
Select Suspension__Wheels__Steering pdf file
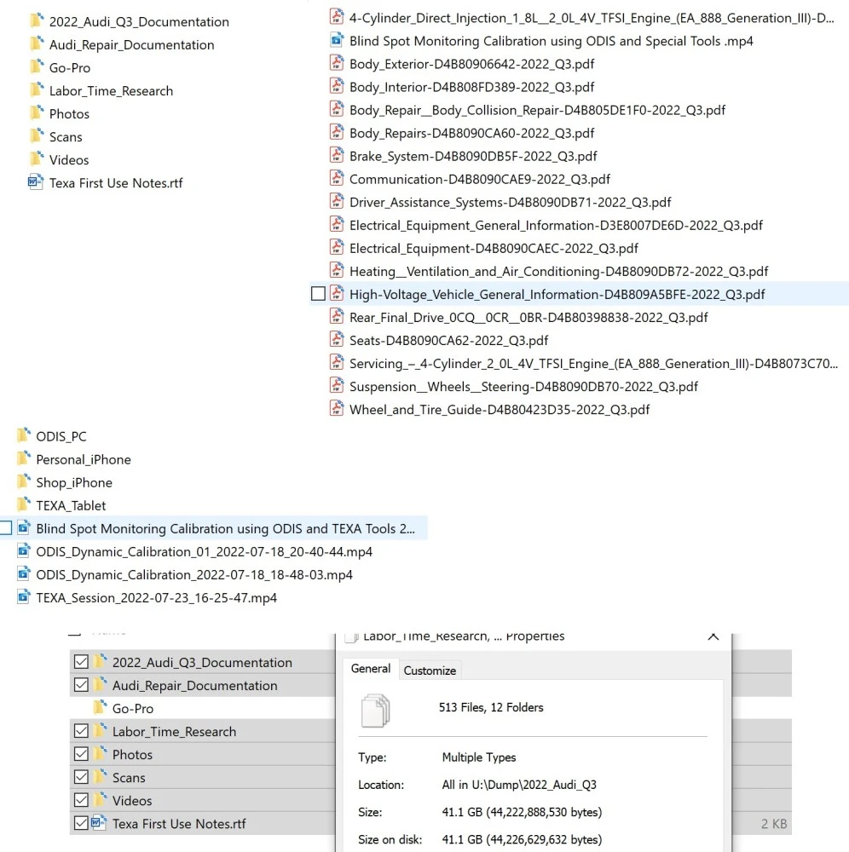[x=523, y=386]
